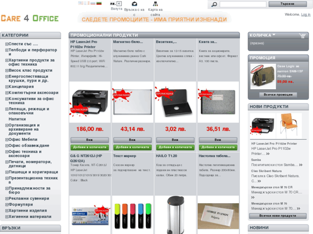This screenshot has height=234, width=313.
Task: Expand the Хигиенни материали category
Action: [x=7, y=217]
